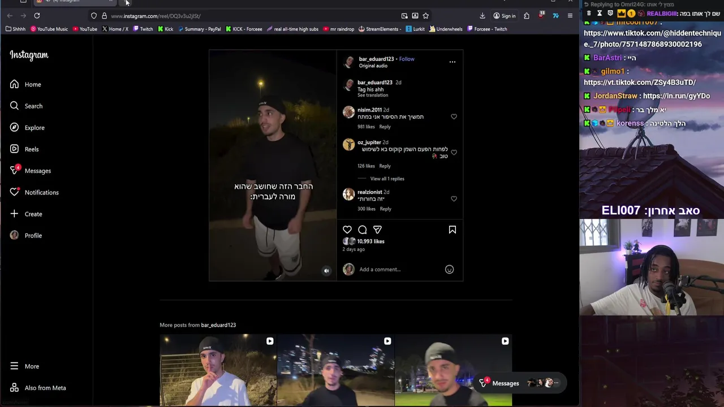
Task: Like oz_jupiter's comment
Action: 454,153
